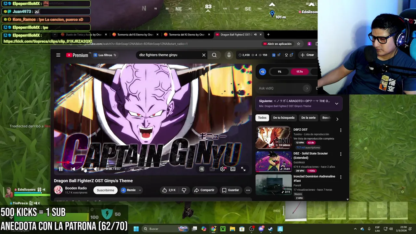
Task: Start voice search with the microphone
Action: point(229,55)
